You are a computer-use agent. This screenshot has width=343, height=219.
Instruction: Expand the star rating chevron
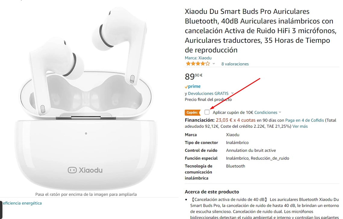pyautogui.click(x=214, y=64)
